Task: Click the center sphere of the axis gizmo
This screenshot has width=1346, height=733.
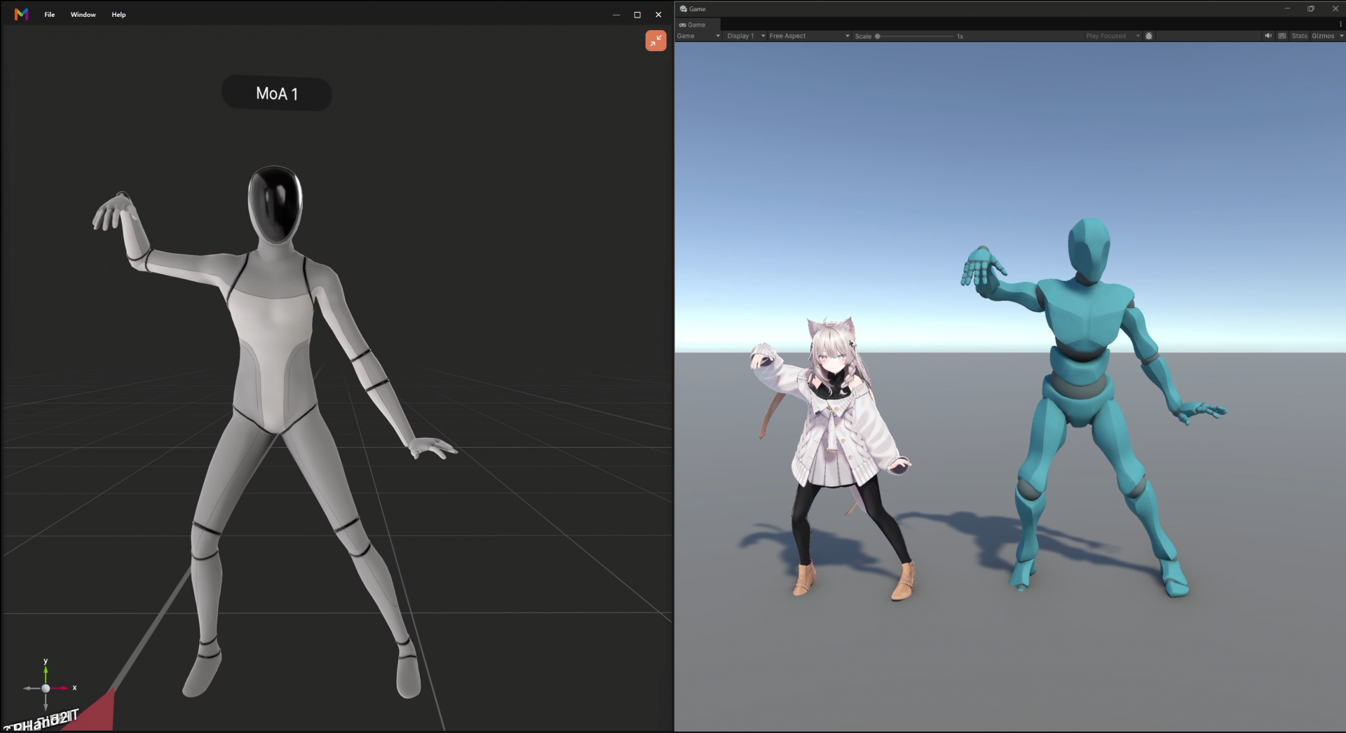Action: point(46,688)
